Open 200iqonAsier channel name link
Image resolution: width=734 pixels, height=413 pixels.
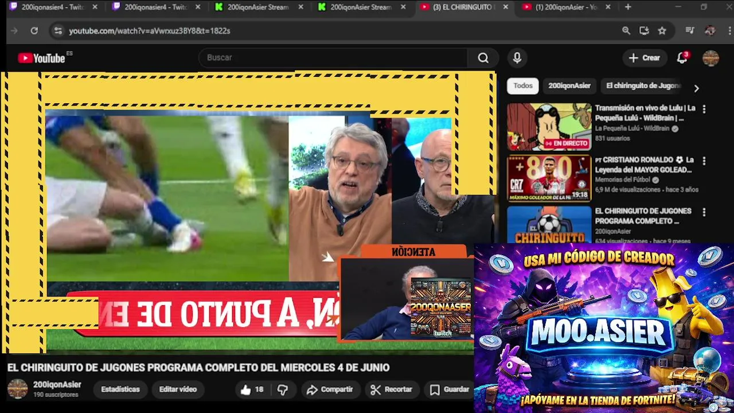point(57,385)
